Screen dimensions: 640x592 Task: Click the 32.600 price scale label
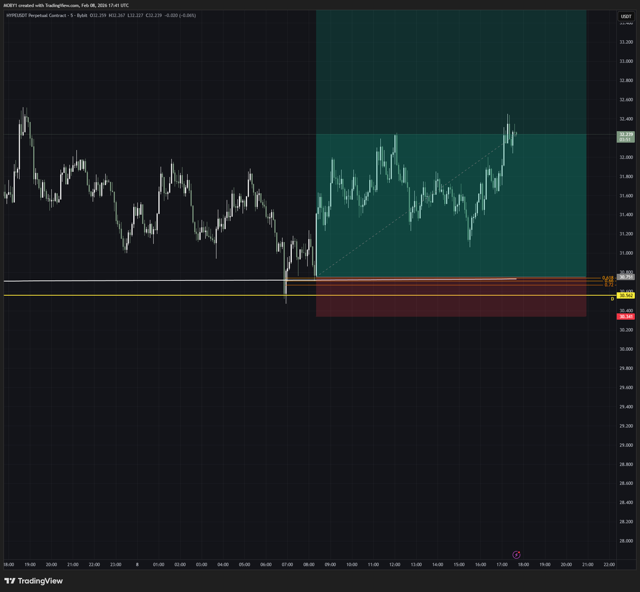click(626, 100)
